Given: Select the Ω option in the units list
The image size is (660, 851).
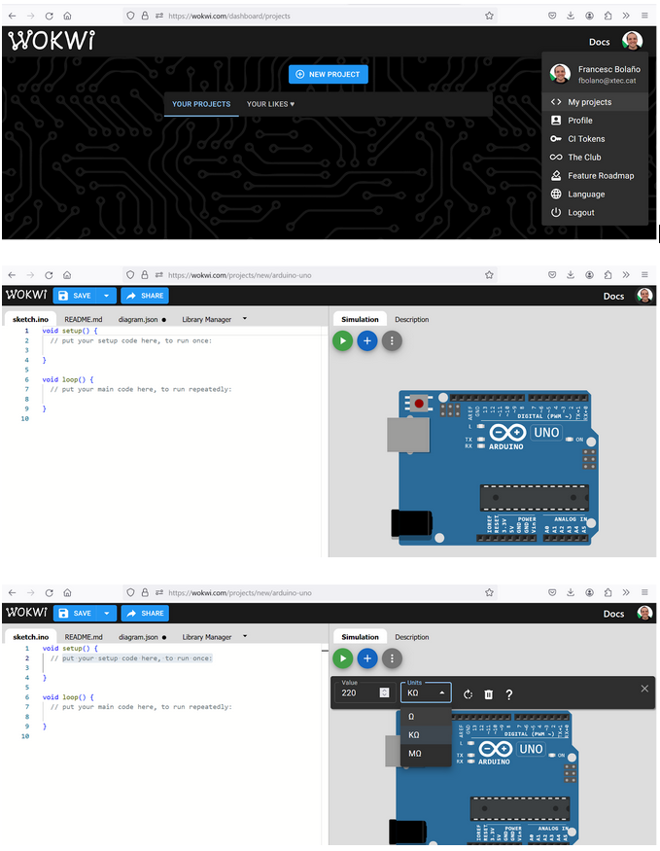Looking at the screenshot, I should click(x=412, y=717).
